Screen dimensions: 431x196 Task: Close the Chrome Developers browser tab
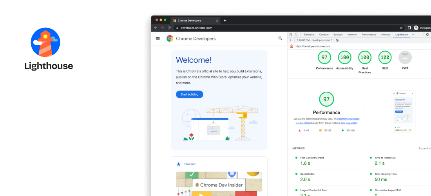[217, 21]
